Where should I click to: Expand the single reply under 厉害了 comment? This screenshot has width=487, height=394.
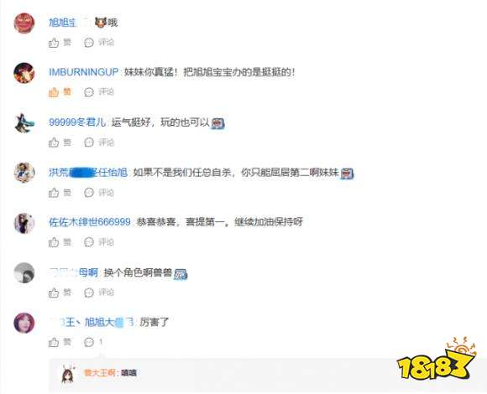click(x=93, y=342)
